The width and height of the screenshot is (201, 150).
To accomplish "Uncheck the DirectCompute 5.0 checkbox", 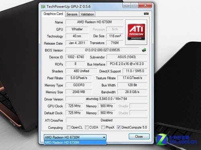I will coord(119,127).
